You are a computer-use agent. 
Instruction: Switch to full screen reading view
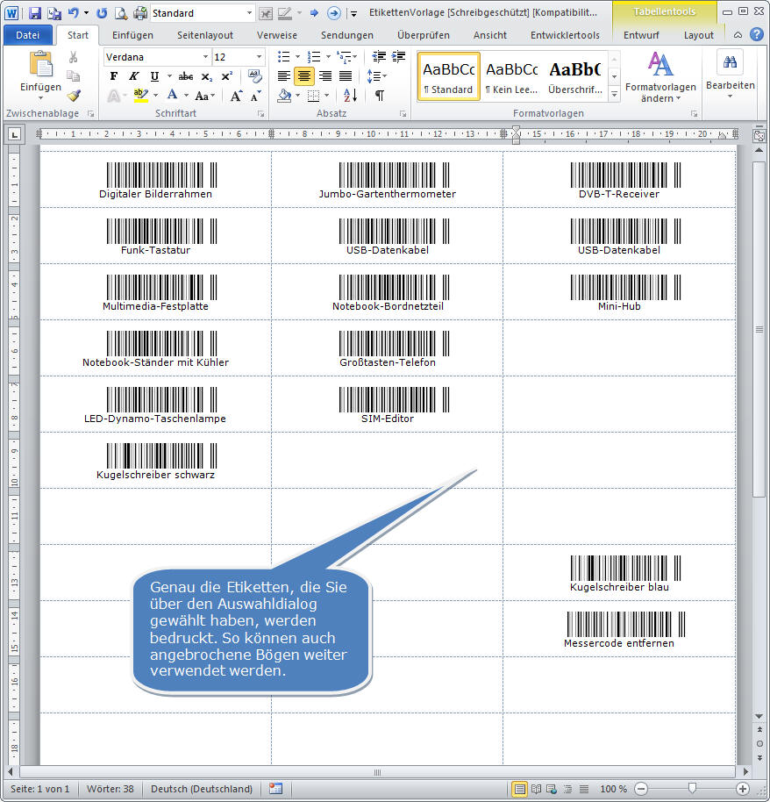536,789
